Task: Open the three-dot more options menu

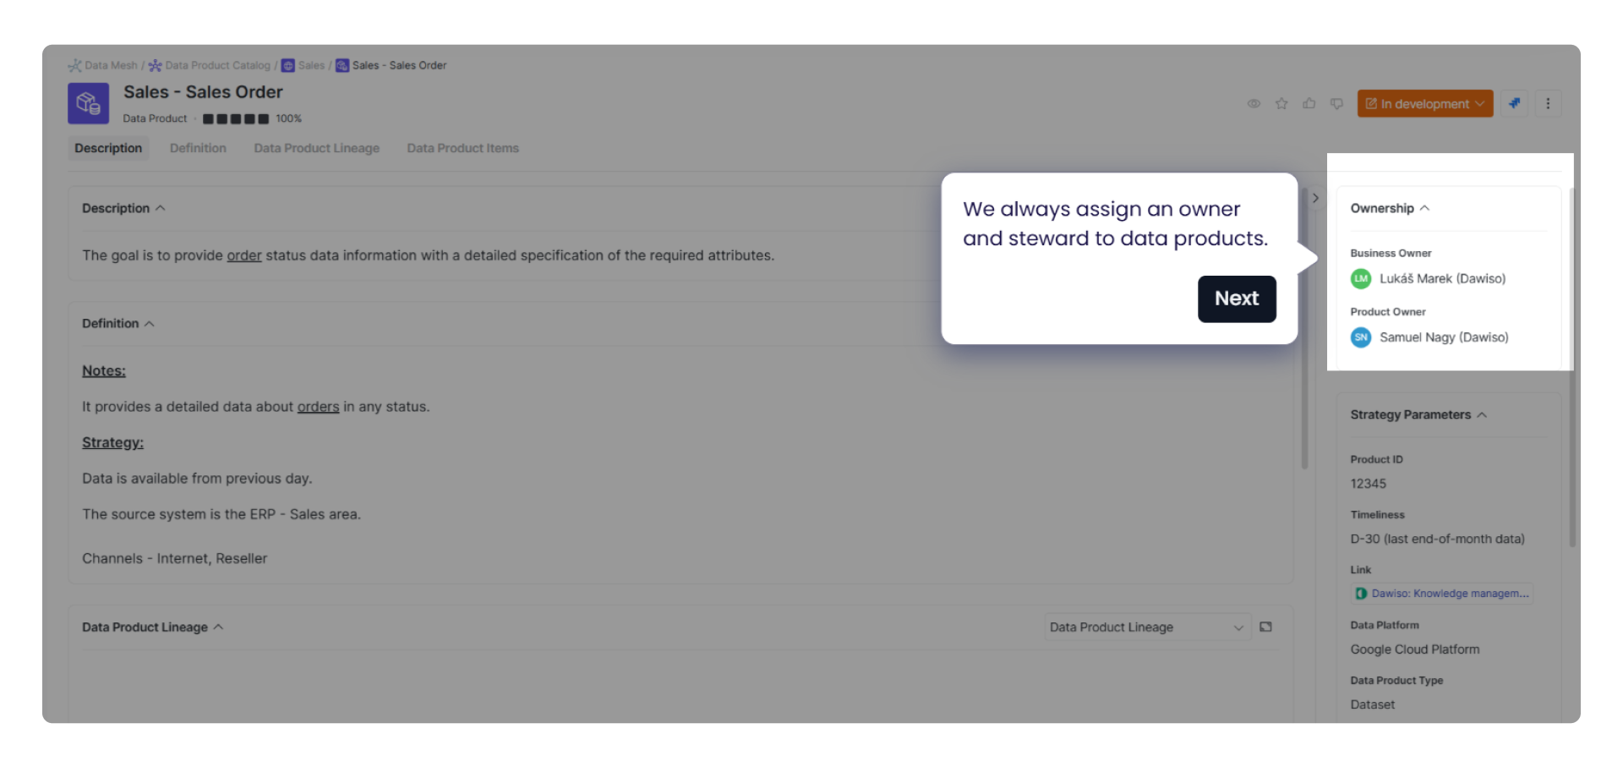Action: coord(1549,103)
